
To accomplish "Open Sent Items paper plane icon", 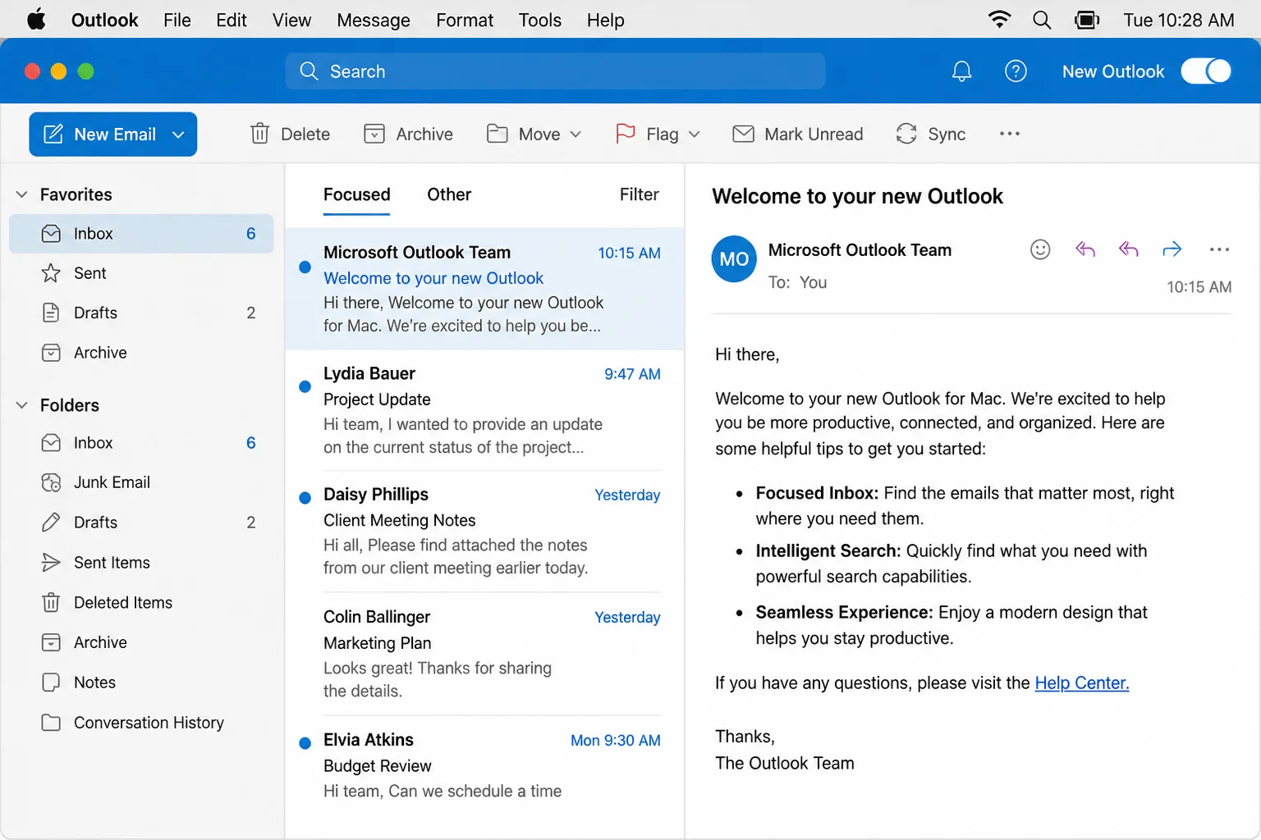I will click(x=51, y=563).
